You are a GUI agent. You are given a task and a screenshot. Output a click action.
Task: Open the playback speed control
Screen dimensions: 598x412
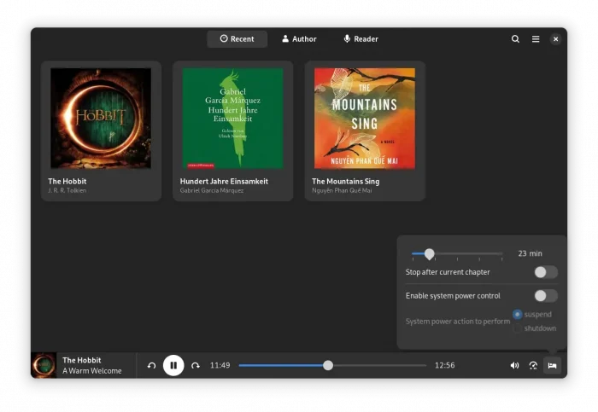[x=533, y=366]
